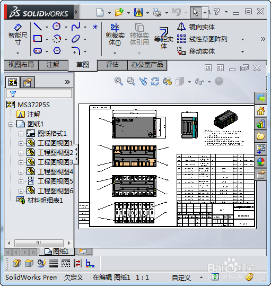Expand the SolidWorks menu flyout arrow
Image resolution: width=271 pixels, height=286 pixels.
(x=76, y=12)
